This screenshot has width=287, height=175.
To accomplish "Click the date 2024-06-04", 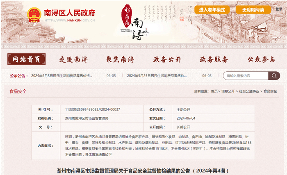I will click(x=186, y=118).
